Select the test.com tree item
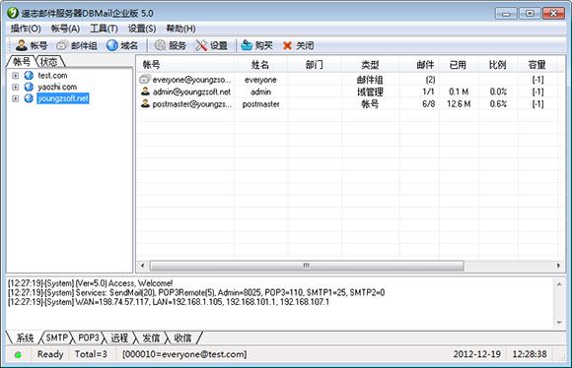 pyautogui.click(x=52, y=76)
